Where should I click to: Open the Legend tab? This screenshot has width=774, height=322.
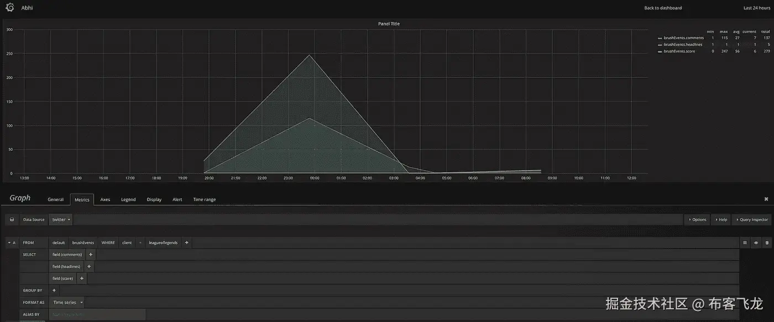128,199
